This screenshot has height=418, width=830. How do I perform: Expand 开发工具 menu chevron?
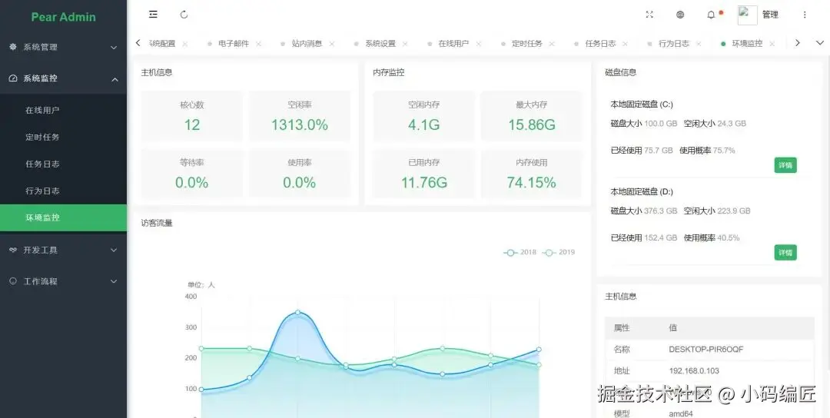114,250
